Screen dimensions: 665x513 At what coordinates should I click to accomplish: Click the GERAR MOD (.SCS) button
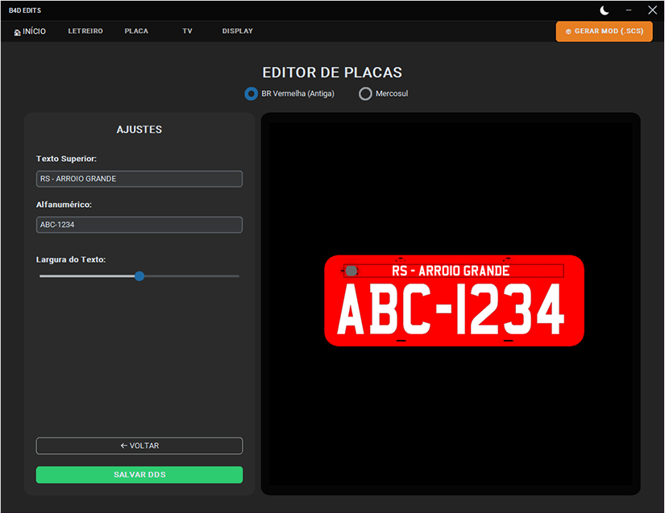[x=604, y=31]
